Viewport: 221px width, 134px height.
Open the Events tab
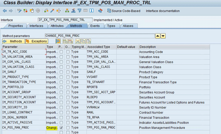[x=95, y=26]
